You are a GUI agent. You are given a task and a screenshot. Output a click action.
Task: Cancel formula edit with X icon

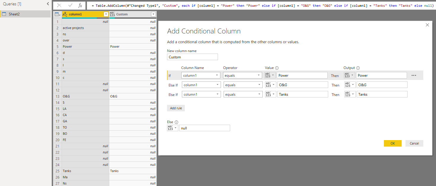[x=59, y=5]
